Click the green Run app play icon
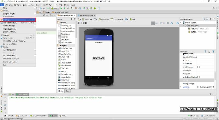Image resolution: width=219 pixels, height=120 pixels. [x=61, y=9]
